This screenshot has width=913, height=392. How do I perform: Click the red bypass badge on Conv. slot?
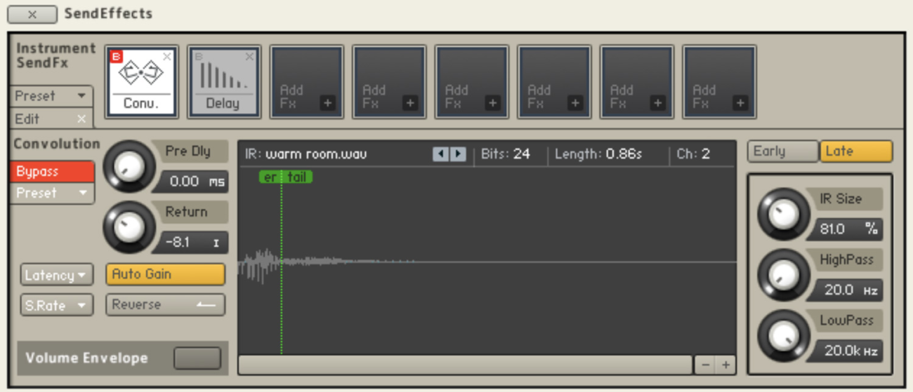[x=117, y=57]
